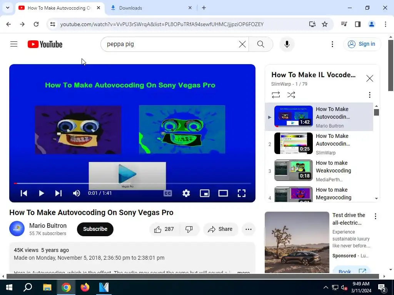This screenshot has height=295, width=394.
Task: Expand description with more
Action: [243, 272]
